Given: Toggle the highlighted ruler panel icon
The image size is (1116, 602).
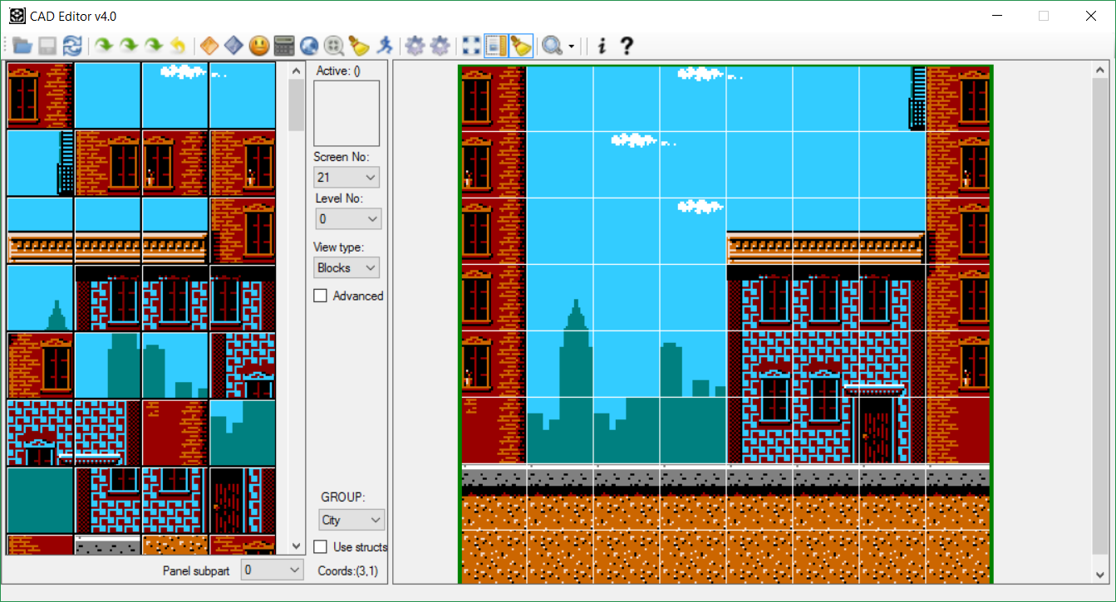Looking at the screenshot, I should (496, 46).
